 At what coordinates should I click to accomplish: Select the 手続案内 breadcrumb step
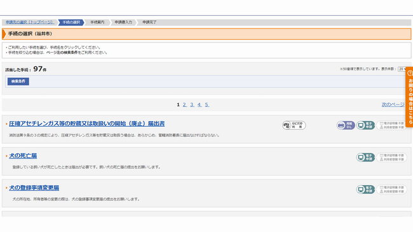click(97, 22)
